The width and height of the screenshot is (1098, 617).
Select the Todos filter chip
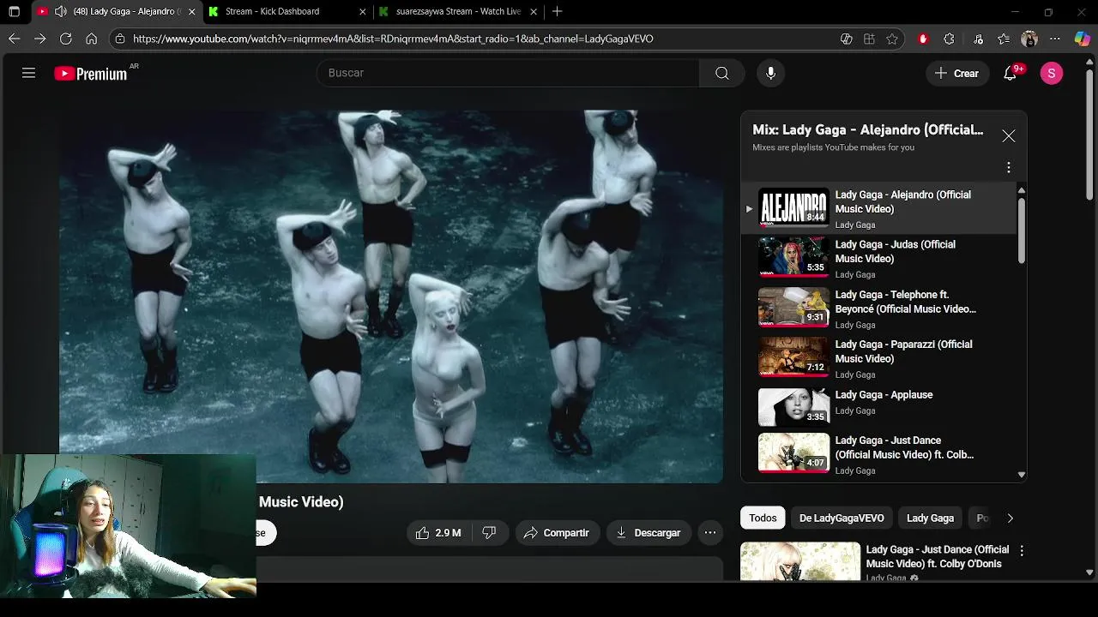(763, 518)
